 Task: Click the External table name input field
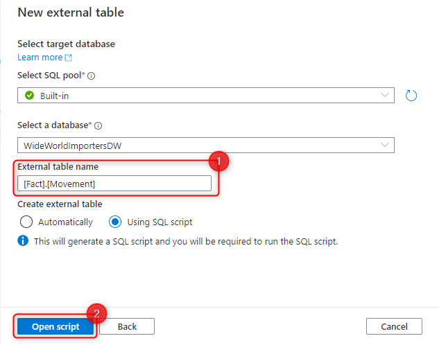point(114,184)
